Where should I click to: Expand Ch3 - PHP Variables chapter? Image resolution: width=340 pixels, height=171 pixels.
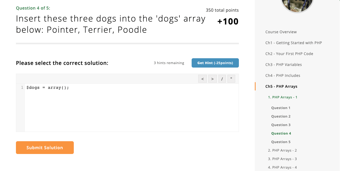click(283, 65)
